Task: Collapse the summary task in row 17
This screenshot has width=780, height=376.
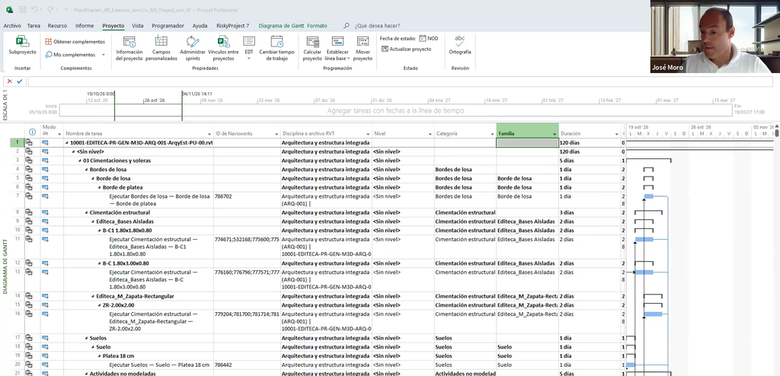Action: [87, 338]
